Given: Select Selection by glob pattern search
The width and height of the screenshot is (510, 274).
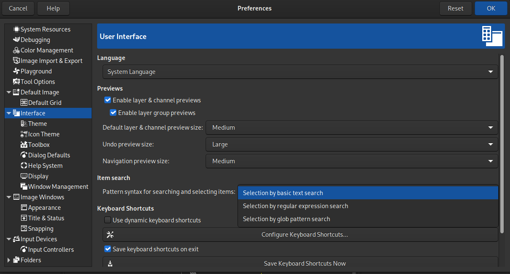Looking at the screenshot, I should pos(286,219).
